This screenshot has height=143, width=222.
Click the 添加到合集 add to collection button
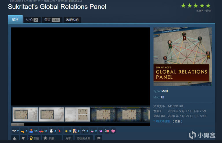(84, 138)
